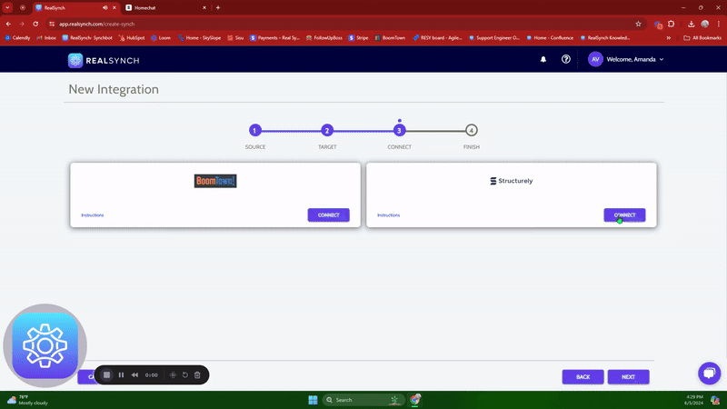Mute the RealSynch tab audio

(x=105, y=8)
